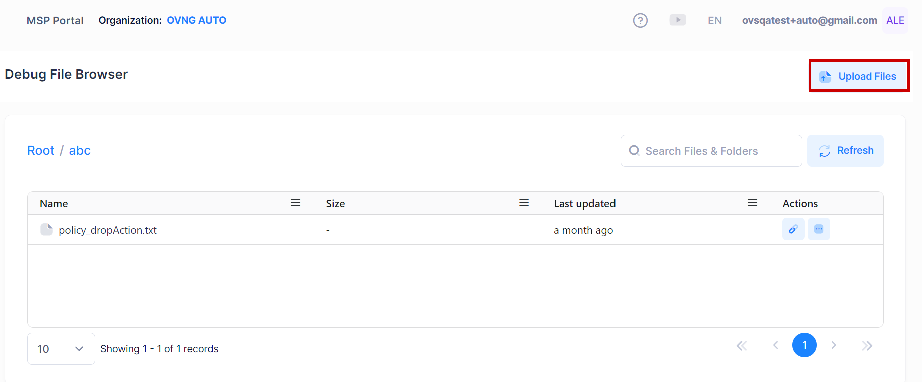Open the Size column menu

tap(524, 203)
